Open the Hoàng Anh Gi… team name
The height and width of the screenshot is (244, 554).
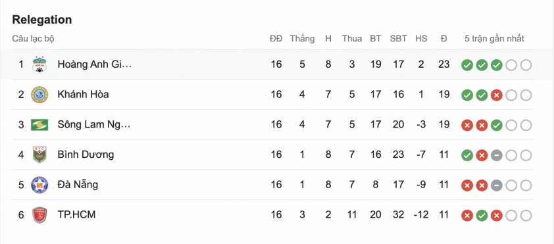point(94,64)
